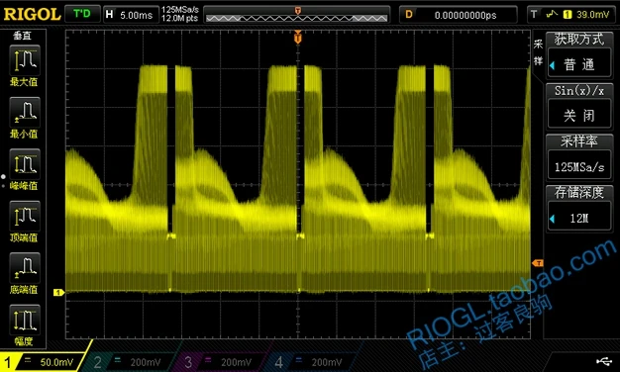Select the 最小值 (minimum) measurement icon
This screenshot has width=620, height=372.
click(25, 113)
